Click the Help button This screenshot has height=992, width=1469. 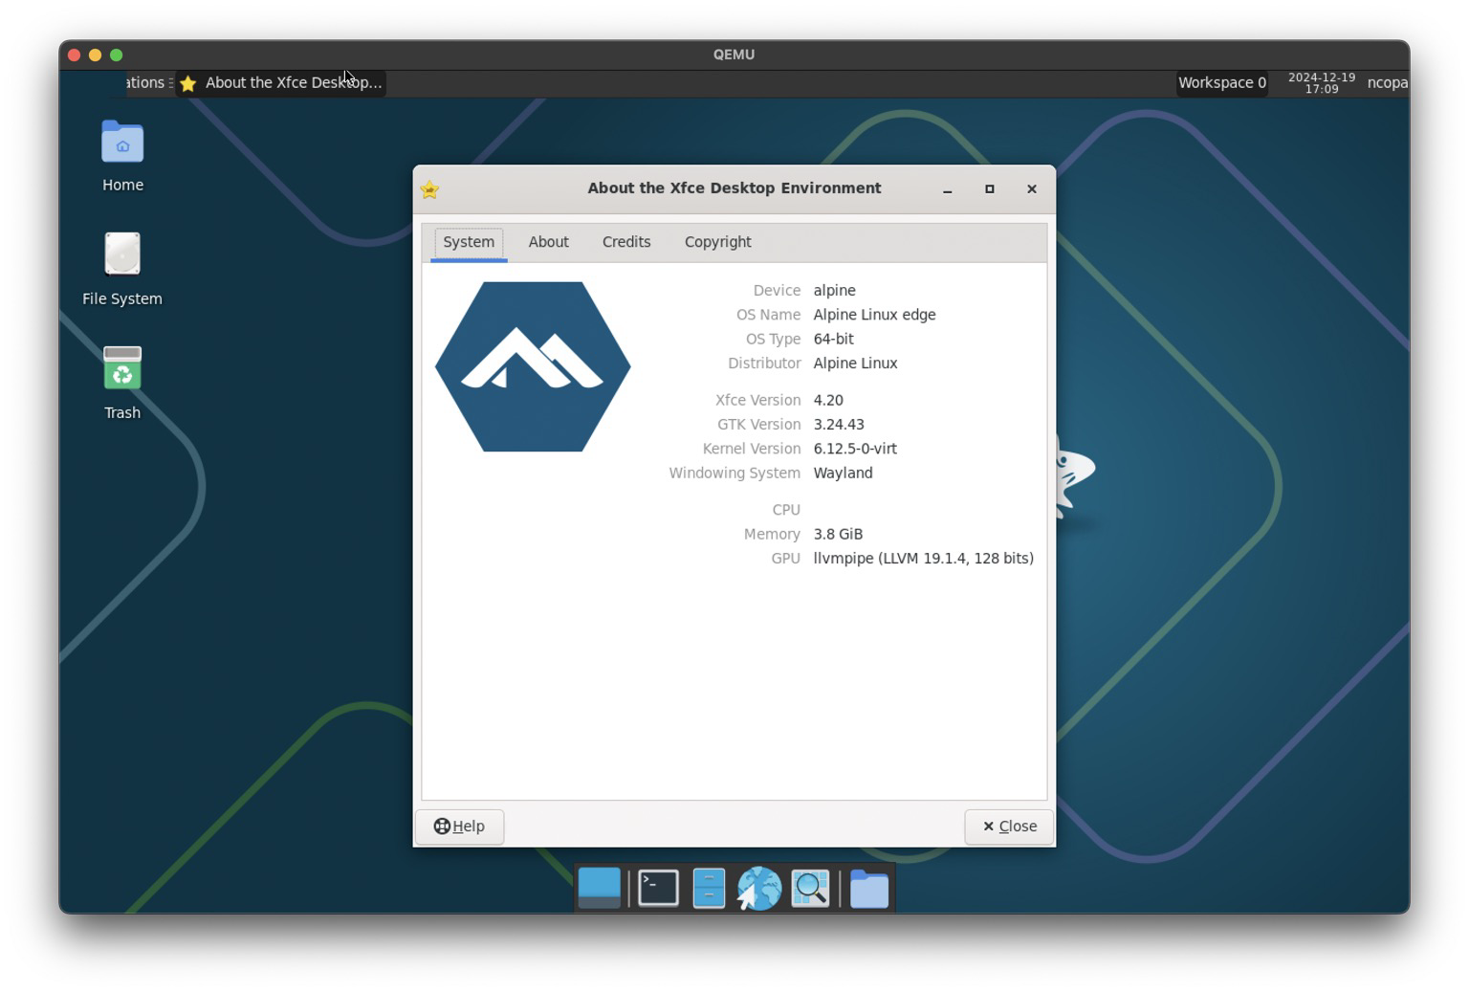pos(460,827)
